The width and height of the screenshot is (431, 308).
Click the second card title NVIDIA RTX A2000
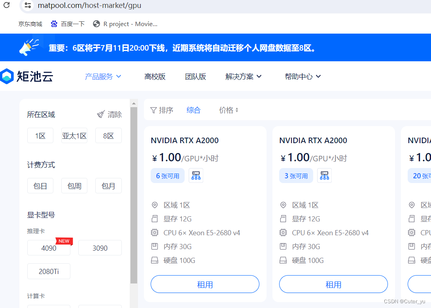point(313,140)
